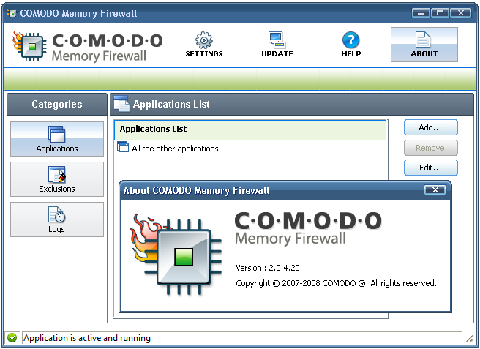Click the large chip logo in About dialog
Viewport: 480px width, 349px height.
click(x=176, y=255)
